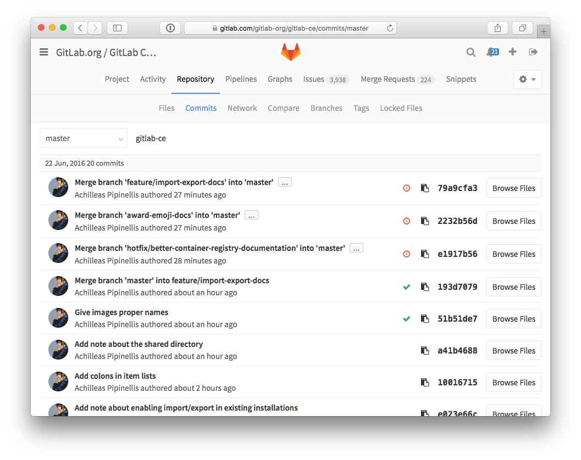Show hidden text for the 'better-container-registry-documentation' commit
The height and width of the screenshot is (460, 581).
356,248
